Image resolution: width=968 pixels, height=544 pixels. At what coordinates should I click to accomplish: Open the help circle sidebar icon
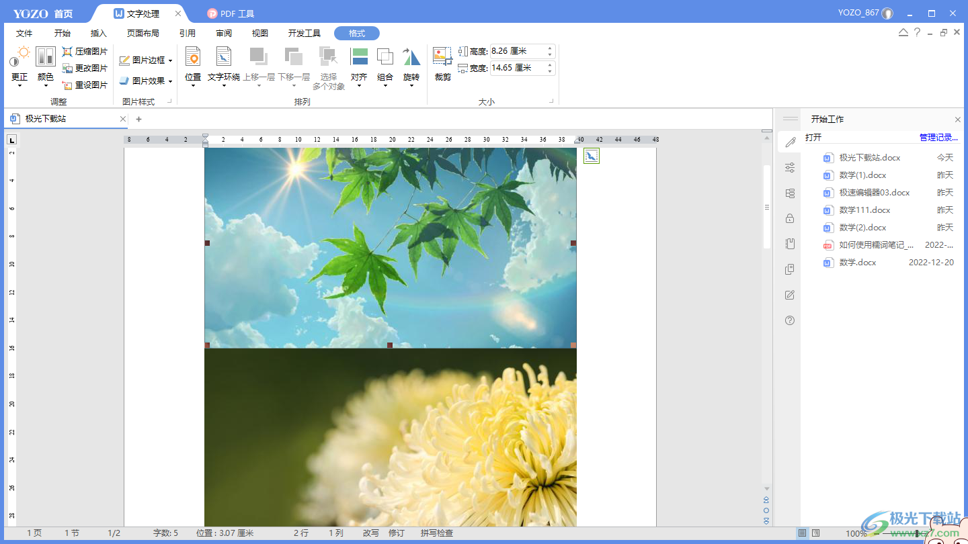(x=790, y=320)
